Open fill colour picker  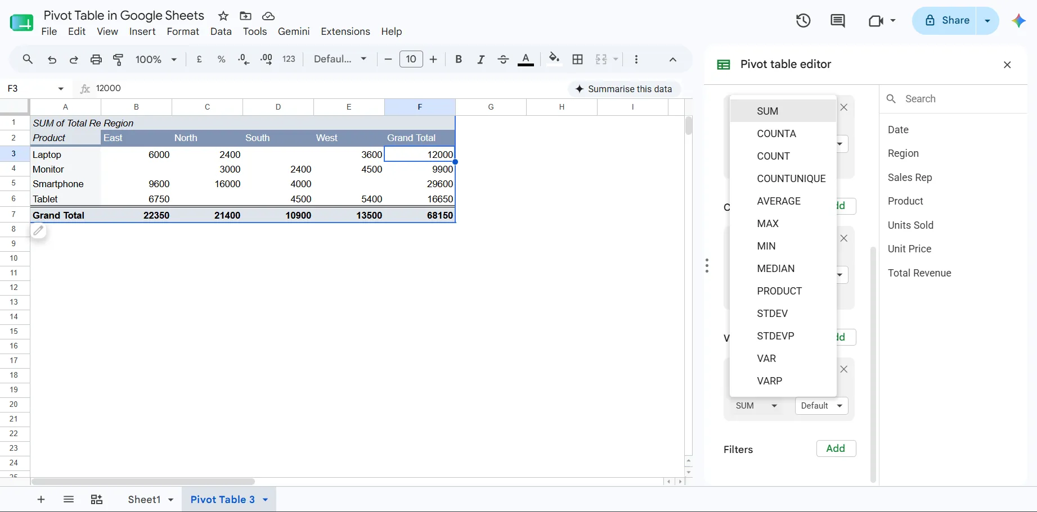tap(554, 59)
